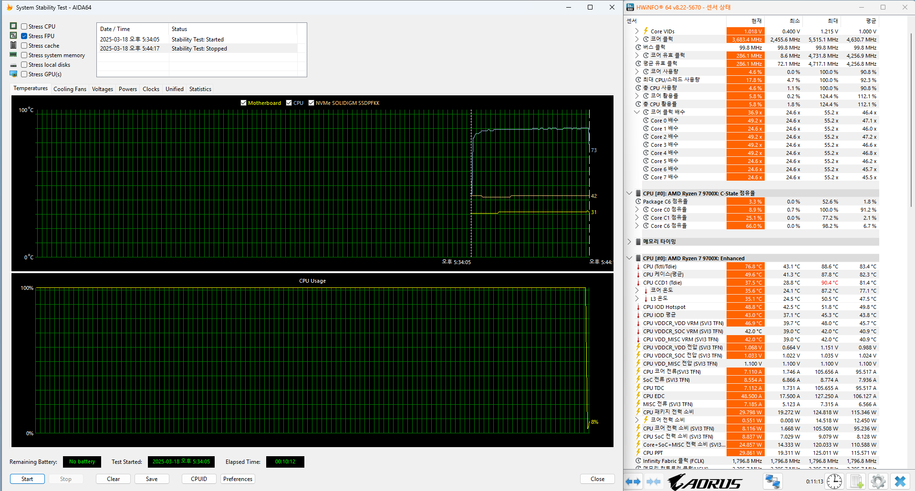
Task: Switch to the Statistics tab
Action: 200,89
